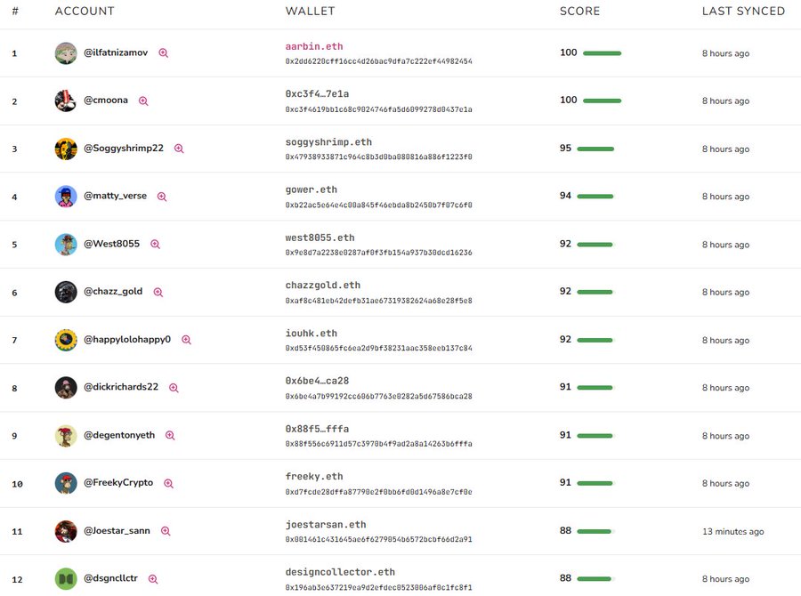Click @matty_verse avatar thumbnail
Screen dimensions: 801x596
tap(66, 196)
